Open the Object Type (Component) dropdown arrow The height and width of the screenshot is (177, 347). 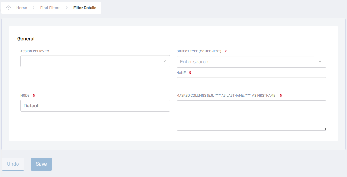tap(320, 61)
